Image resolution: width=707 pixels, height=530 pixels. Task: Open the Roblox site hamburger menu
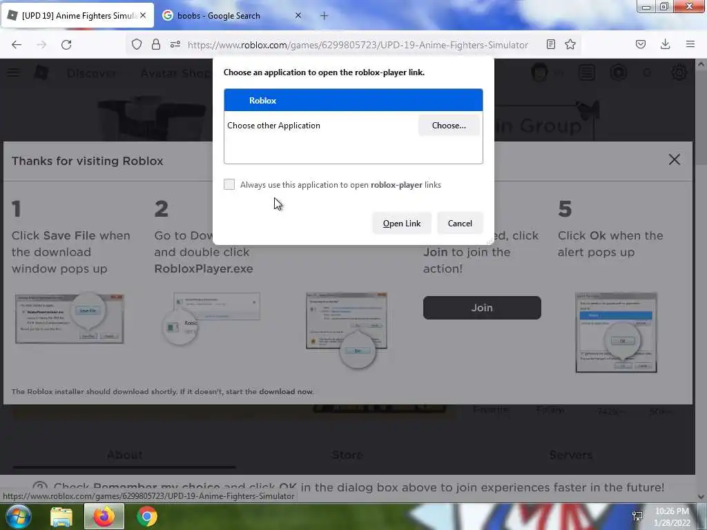13,72
